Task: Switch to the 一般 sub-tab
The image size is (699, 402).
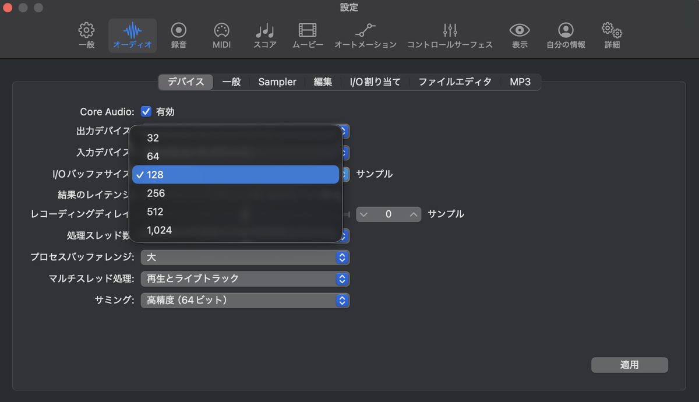Action: [231, 82]
